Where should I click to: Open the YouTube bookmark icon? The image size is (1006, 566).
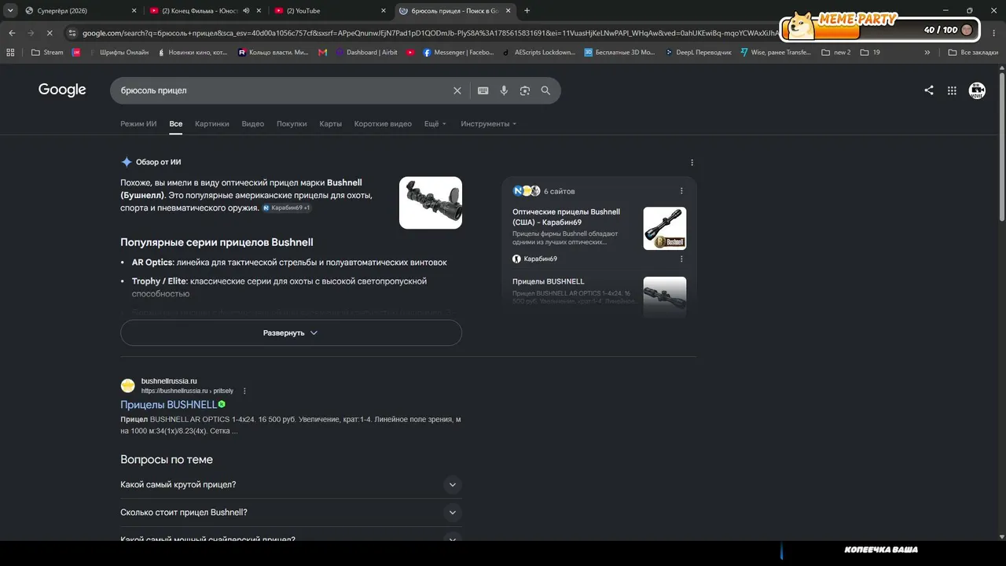410,53
